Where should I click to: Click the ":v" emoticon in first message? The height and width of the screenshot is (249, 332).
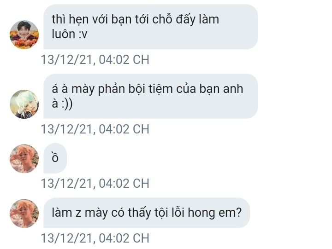[x=83, y=35]
